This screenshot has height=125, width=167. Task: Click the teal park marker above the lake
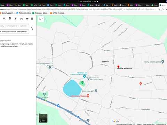(85, 76)
